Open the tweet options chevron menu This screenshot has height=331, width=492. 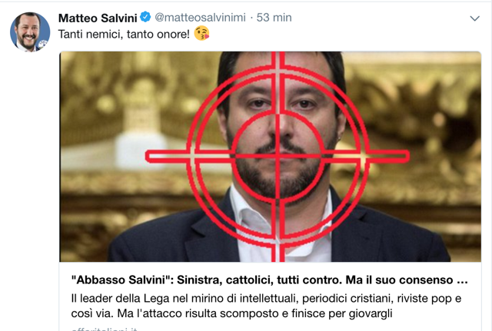[x=474, y=18]
